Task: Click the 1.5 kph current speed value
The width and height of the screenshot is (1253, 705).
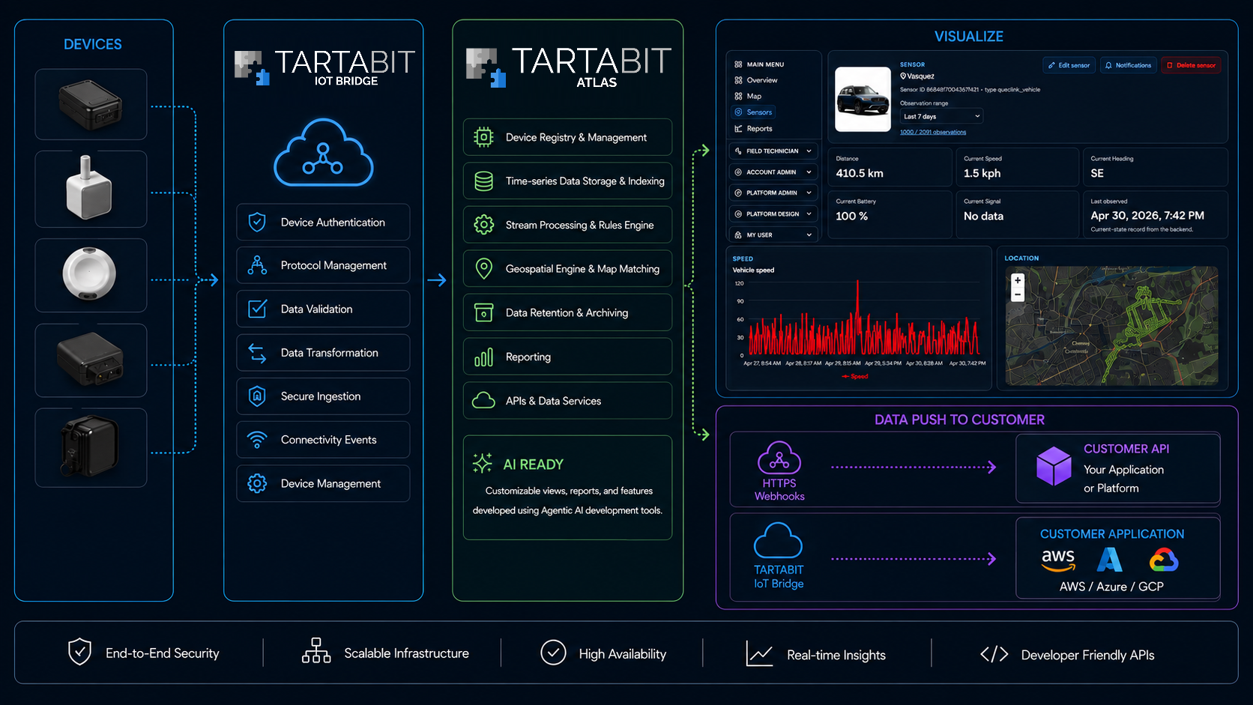Action: pos(982,173)
